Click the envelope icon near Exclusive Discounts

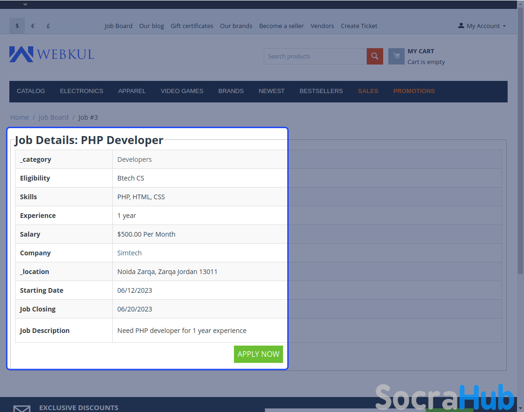pyautogui.click(x=22, y=409)
